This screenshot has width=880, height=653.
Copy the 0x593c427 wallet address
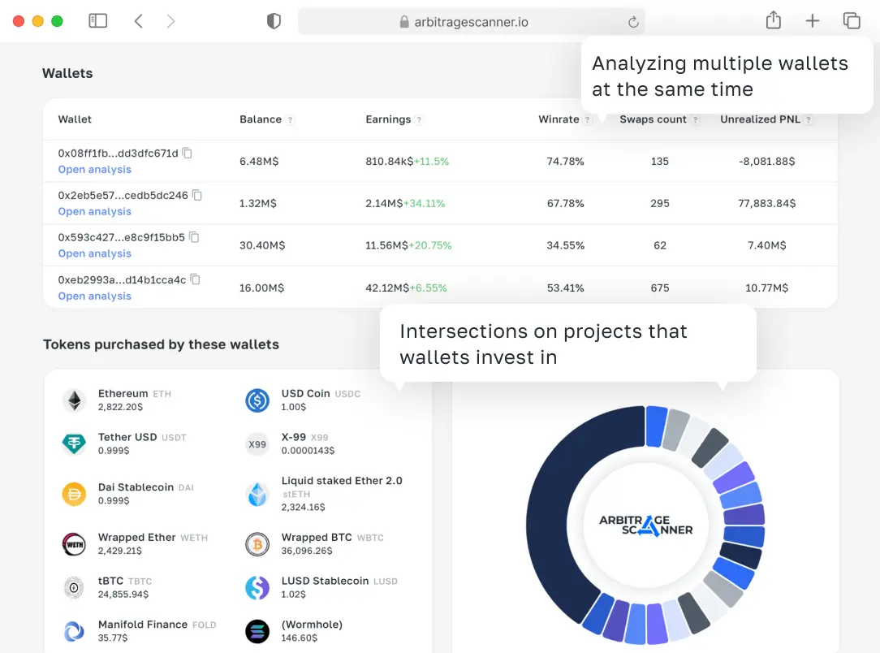pyautogui.click(x=194, y=237)
